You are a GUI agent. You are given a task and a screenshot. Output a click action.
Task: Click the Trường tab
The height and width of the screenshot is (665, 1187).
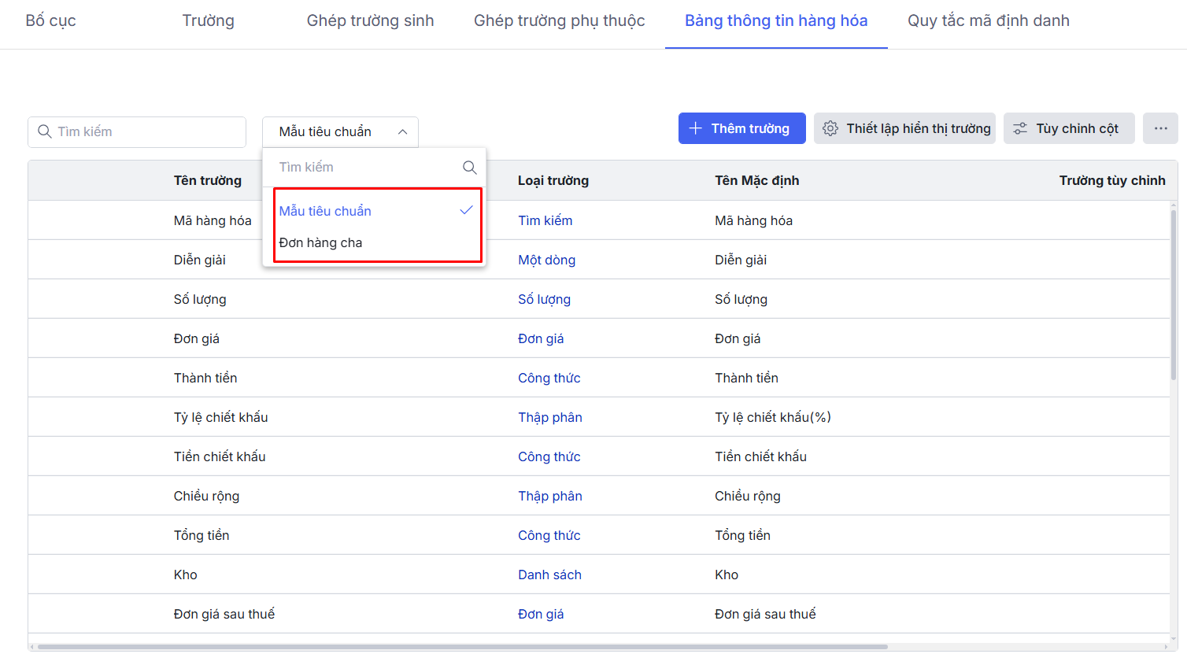(208, 21)
